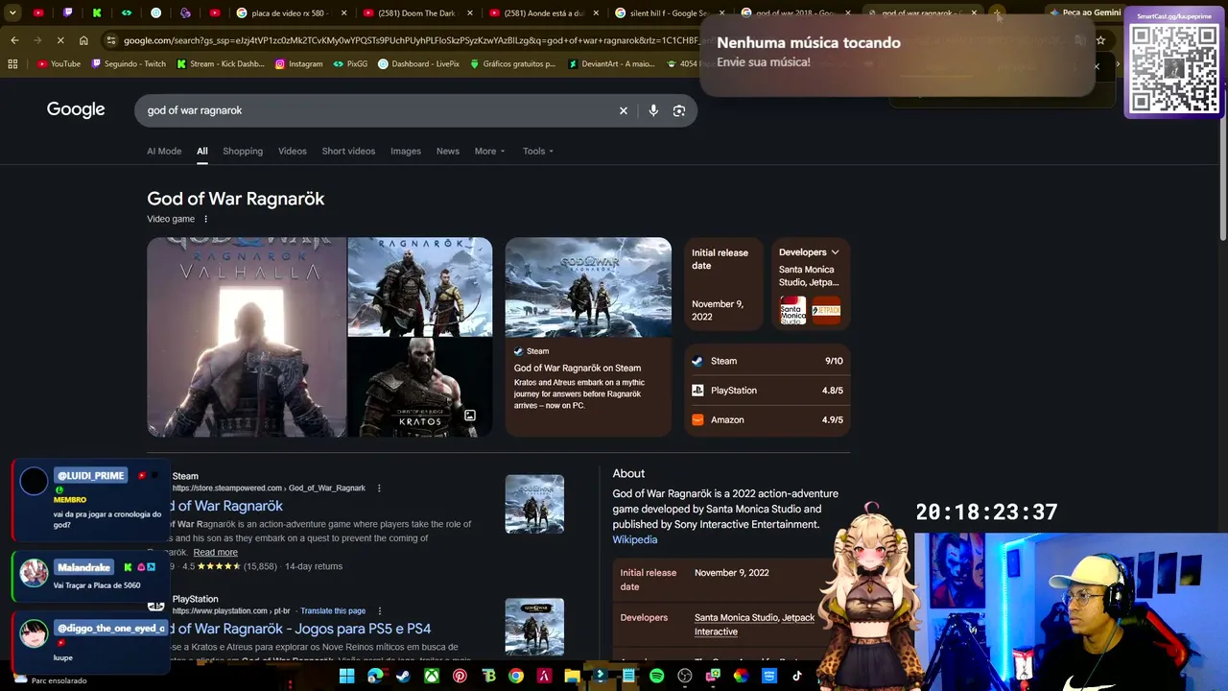Open Search by image camera icon
This screenshot has width=1228, height=691.
[x=679, y=110]
